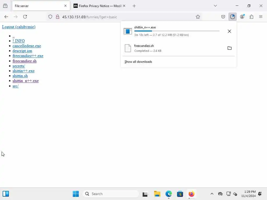267x200 pixels.
Task: Open the src/ directory
Action: 15,86
